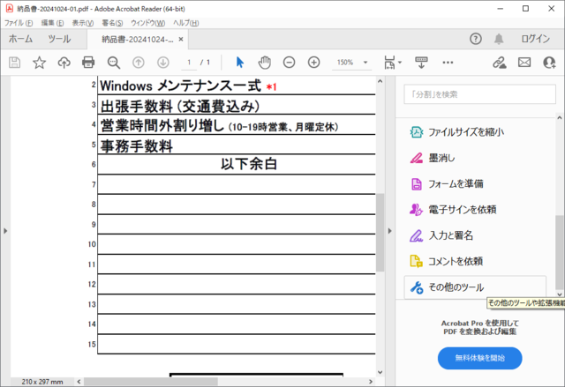565x387 pixels.
Task: Open the コメントを依頼 tool
Action: point(447,262)
